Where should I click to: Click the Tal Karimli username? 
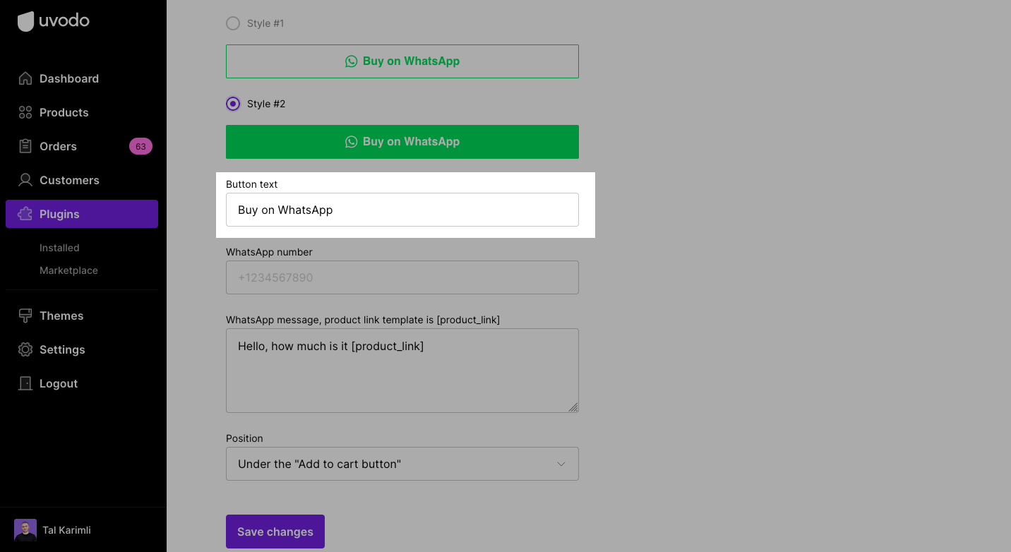(66, 530)
